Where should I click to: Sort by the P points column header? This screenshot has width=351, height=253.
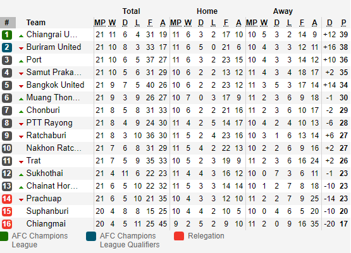pyautogui.click(x=343, y=23)
